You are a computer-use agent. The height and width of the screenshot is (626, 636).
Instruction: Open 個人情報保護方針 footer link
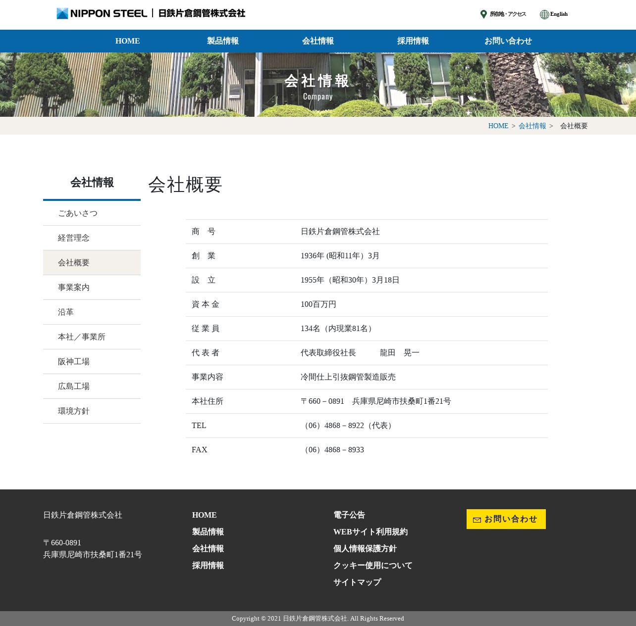[365, 549]
